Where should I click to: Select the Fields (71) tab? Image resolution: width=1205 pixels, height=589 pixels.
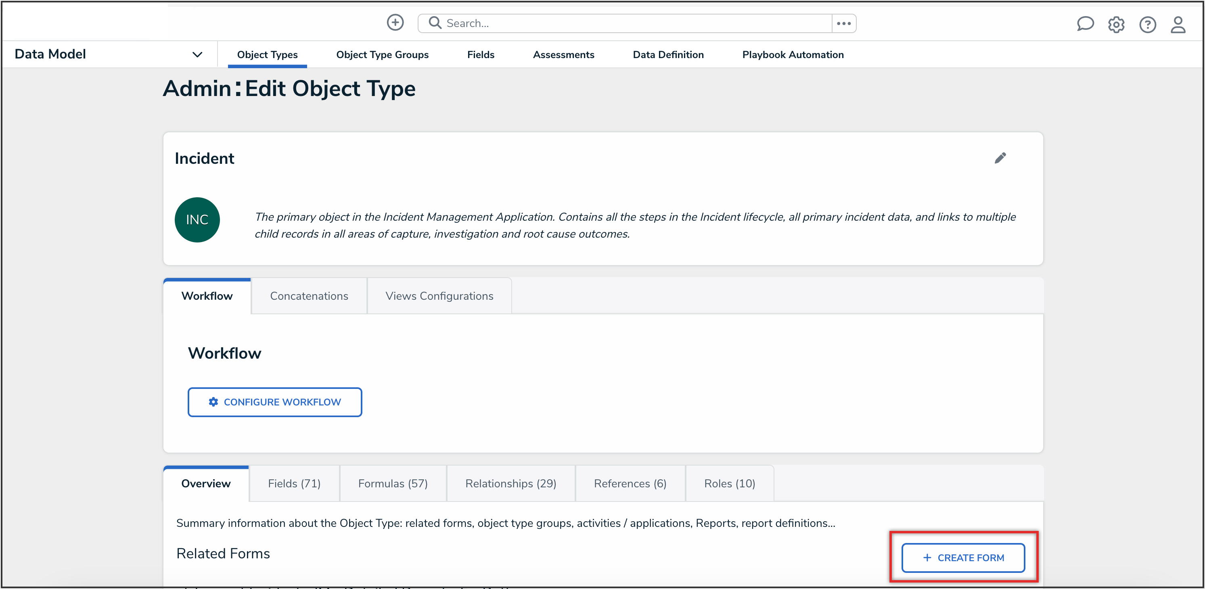pos(294,483)
